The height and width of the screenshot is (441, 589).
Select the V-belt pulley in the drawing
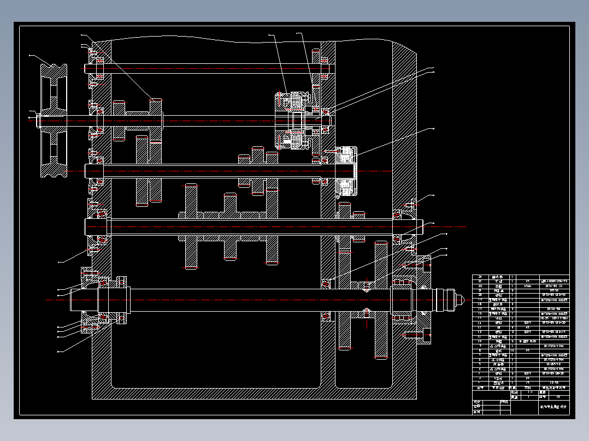54,120
